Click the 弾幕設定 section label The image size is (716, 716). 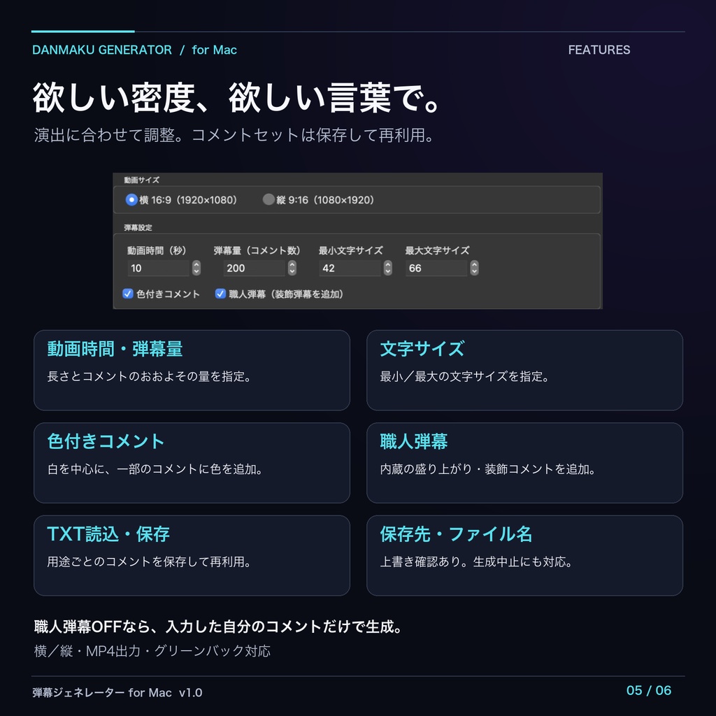(138, 227)
